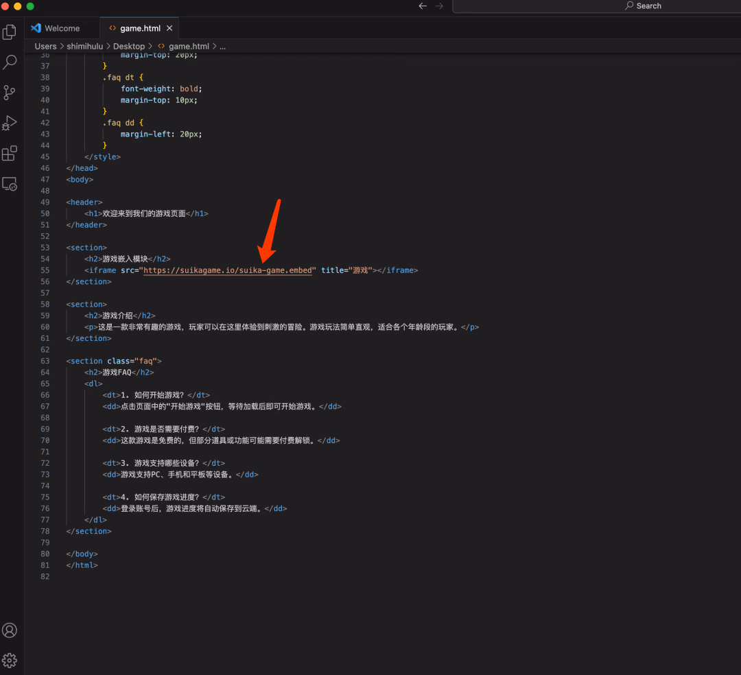This screenshot has width=741, height=675.
Task: Click the closing </style> tag
Action: (102, 157)
